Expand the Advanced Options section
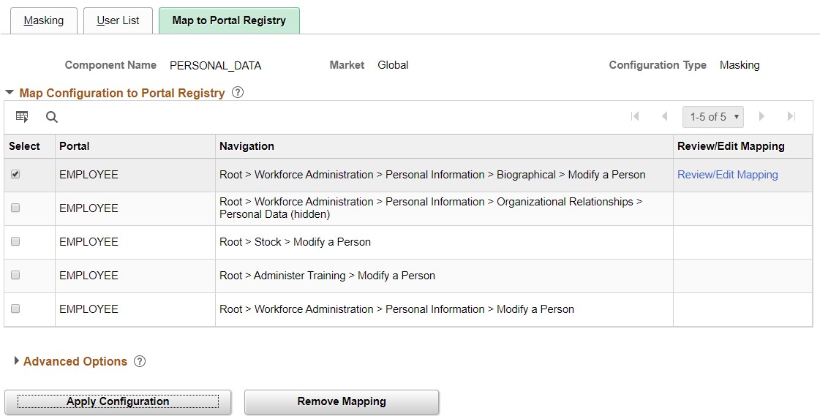The width and height of the screenshot is (820, 416). [17, 361]
